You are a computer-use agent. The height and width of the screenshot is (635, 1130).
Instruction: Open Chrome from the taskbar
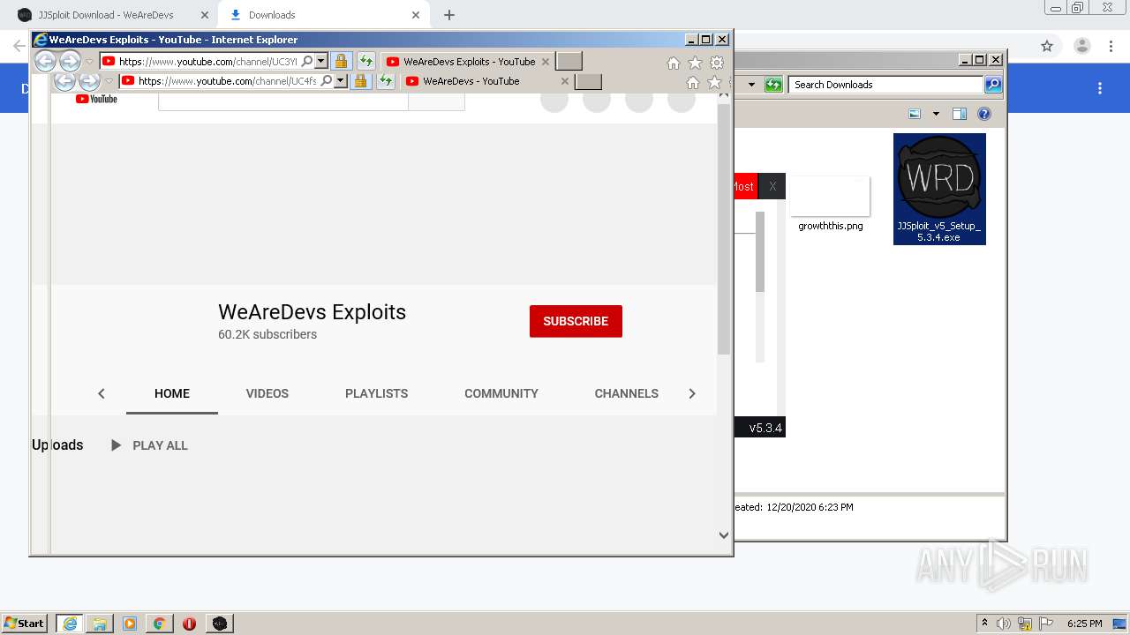(159, 624)
